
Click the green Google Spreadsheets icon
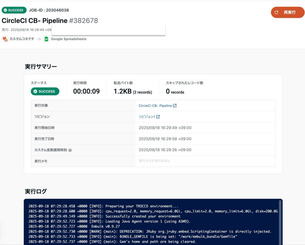[46, 39]
